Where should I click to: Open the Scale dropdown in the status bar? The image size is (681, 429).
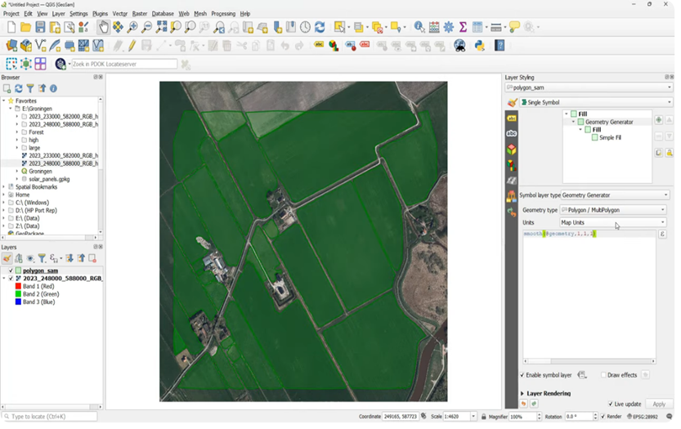(473, 417)
